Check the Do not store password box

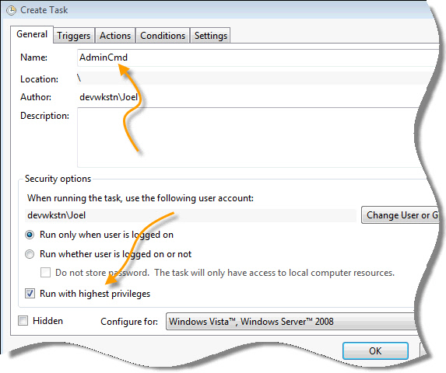(x=45, y=273)
